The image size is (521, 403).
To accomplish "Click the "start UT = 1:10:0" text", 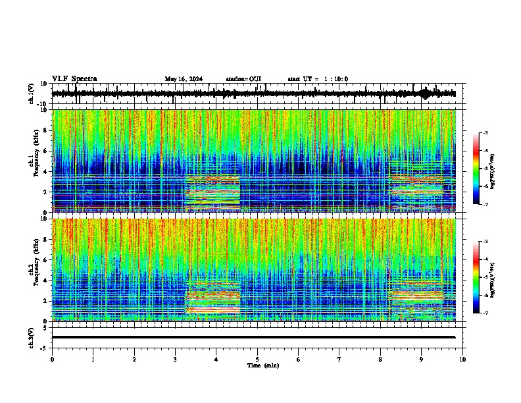I will click(318, 79).
